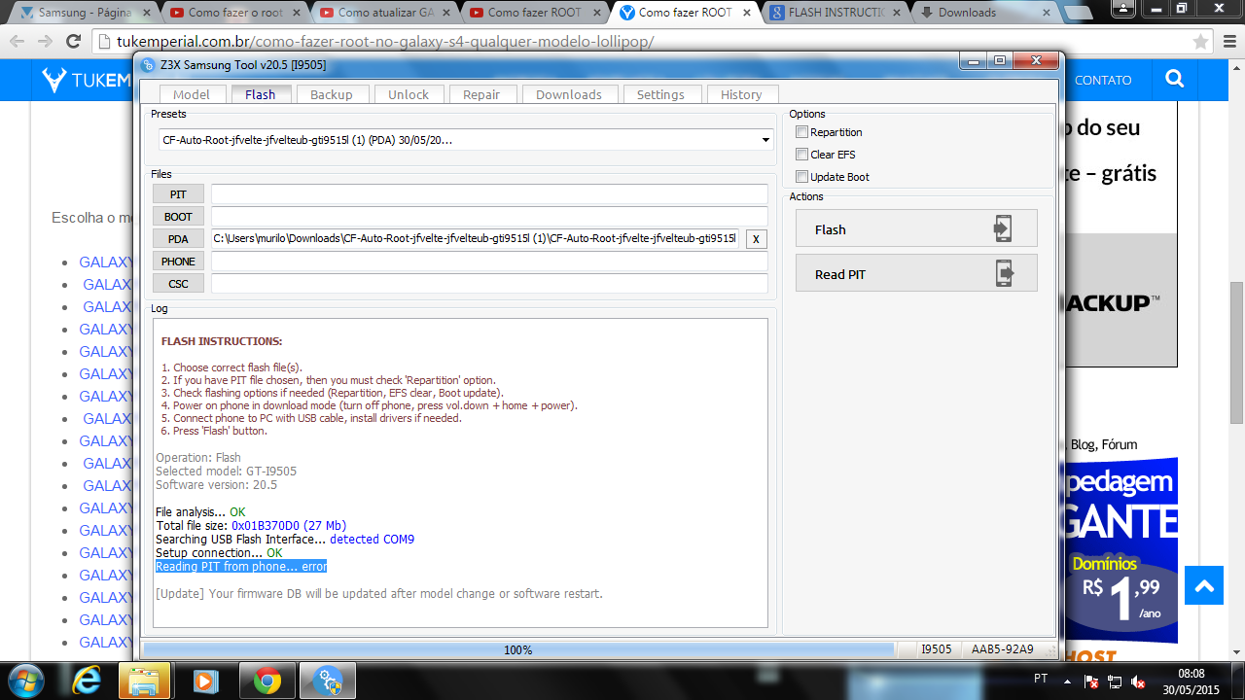
Task: Click the Flash action button
Action: pyautogui.click(x=916, y=229)
